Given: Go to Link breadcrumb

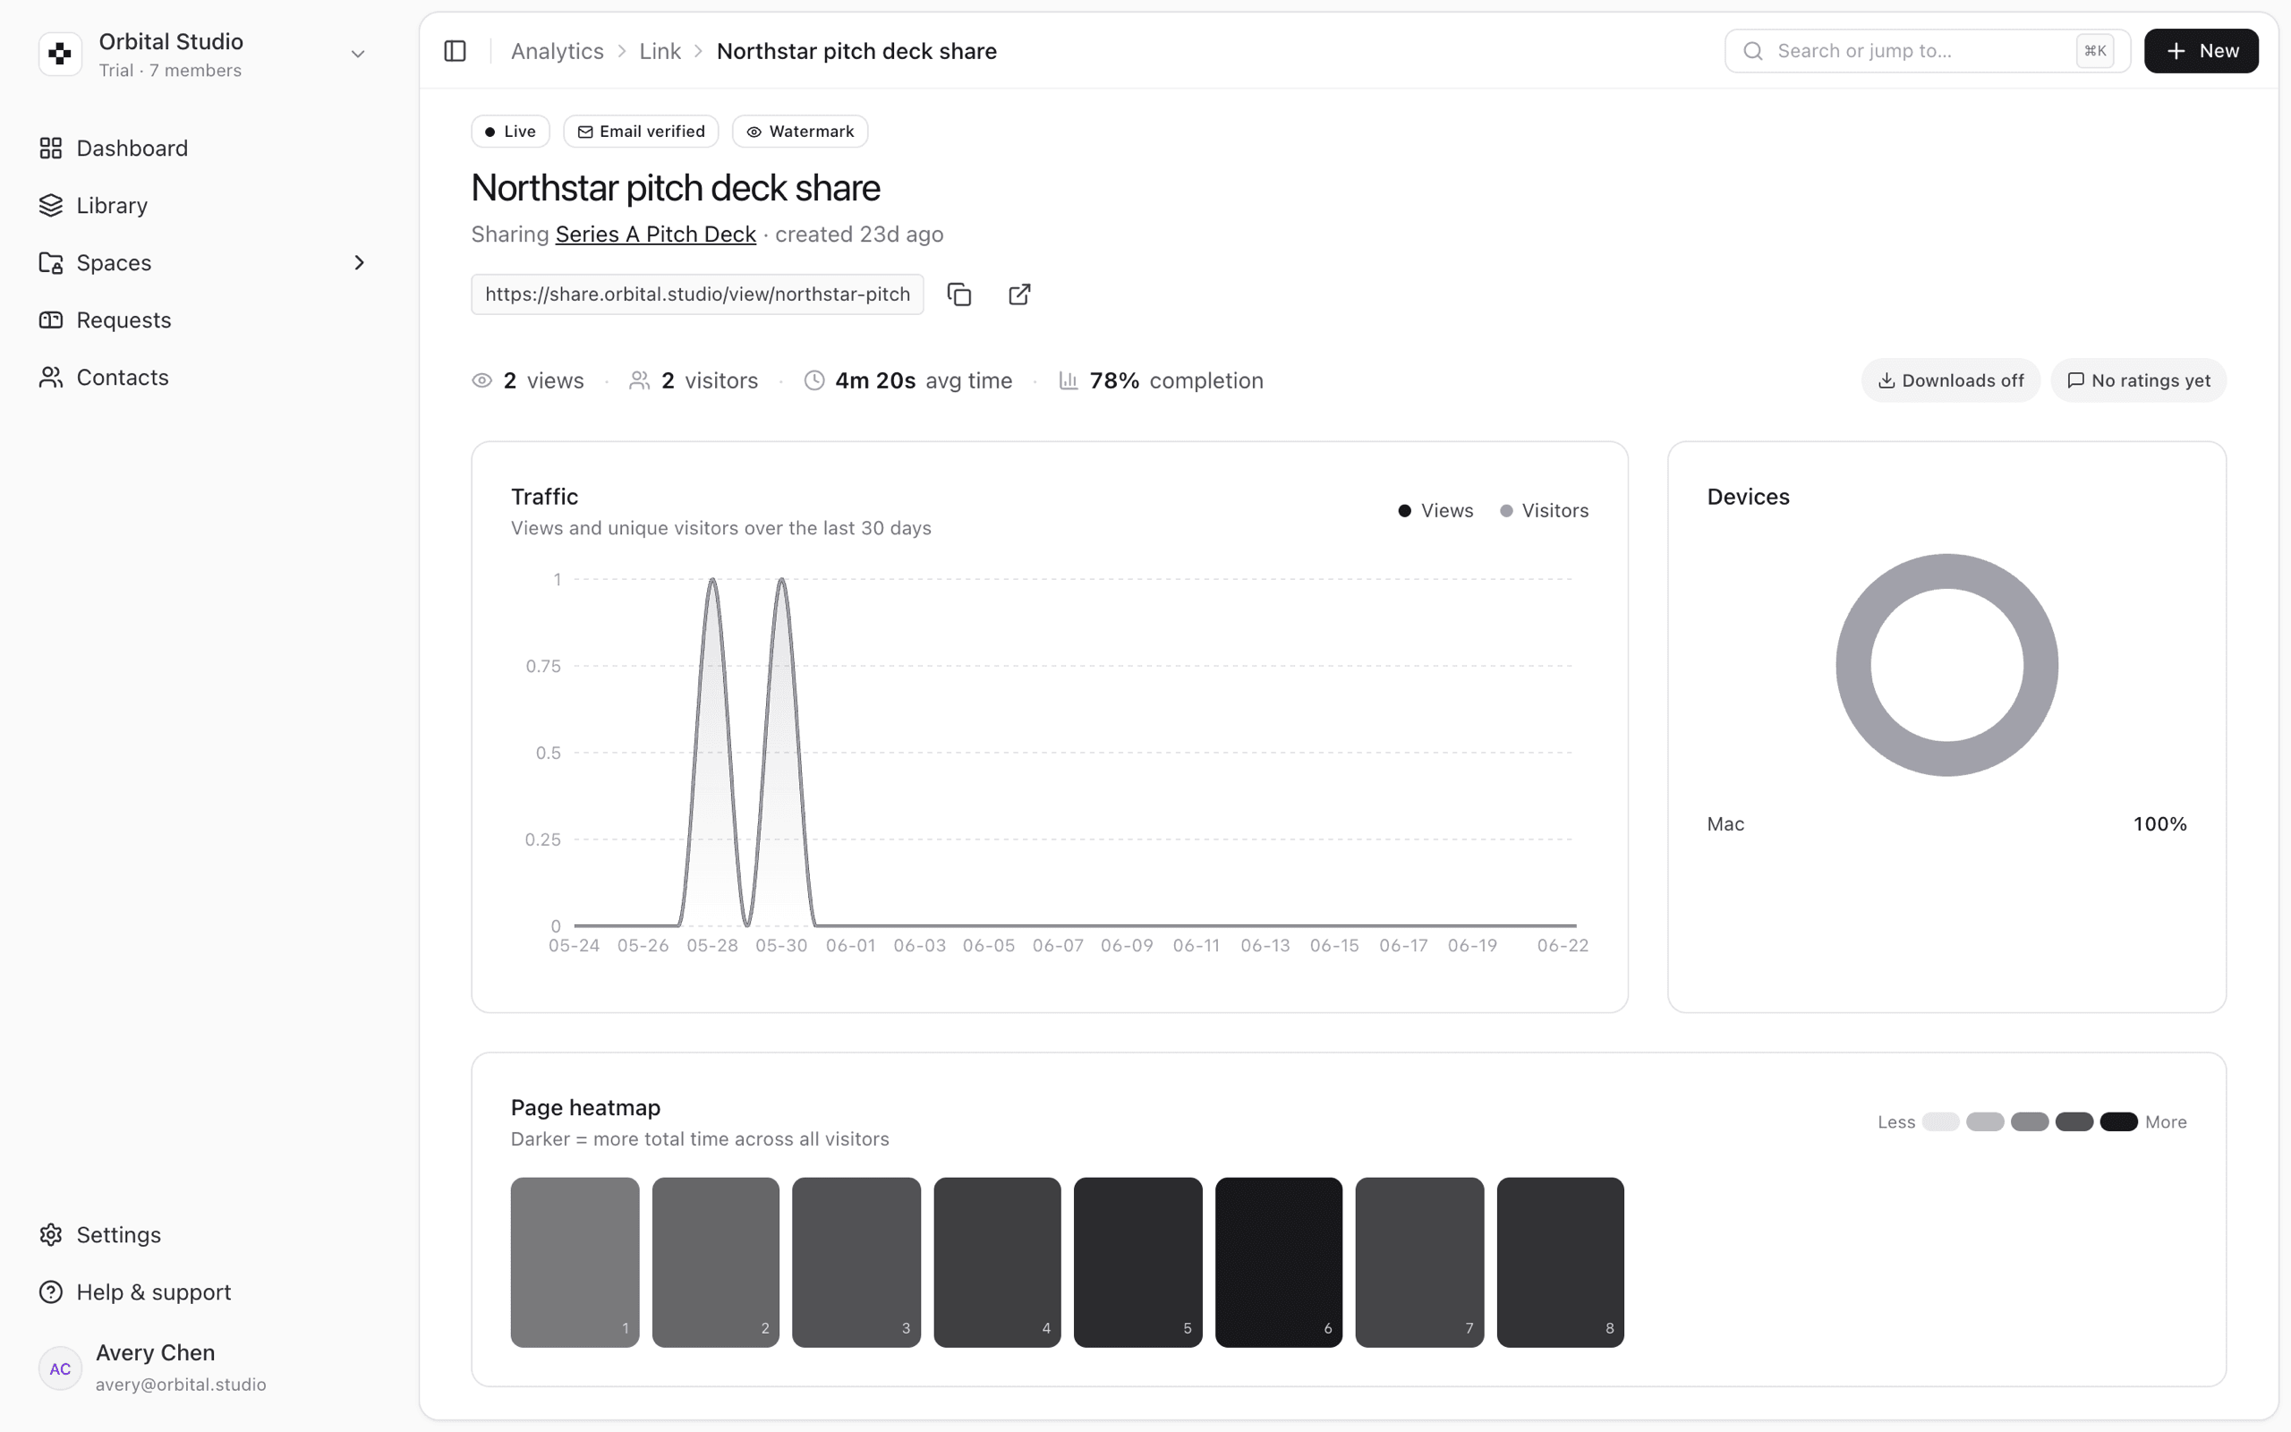Looking at the screenshot, I should (660, 51).
